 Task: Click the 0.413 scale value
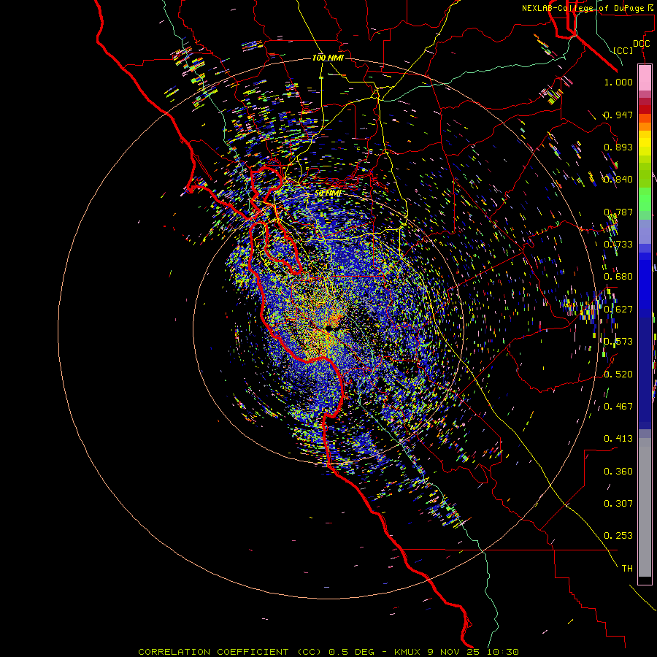(618, 439)
